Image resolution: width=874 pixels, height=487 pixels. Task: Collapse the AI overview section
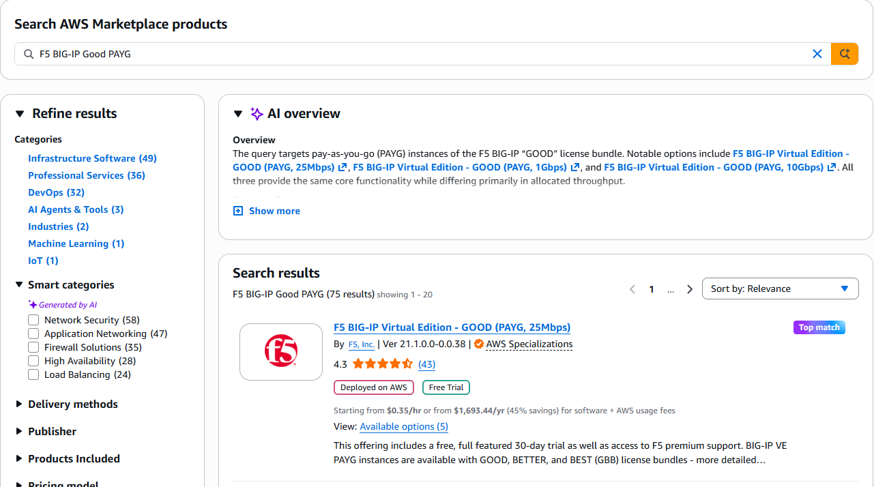click(238, 114)
